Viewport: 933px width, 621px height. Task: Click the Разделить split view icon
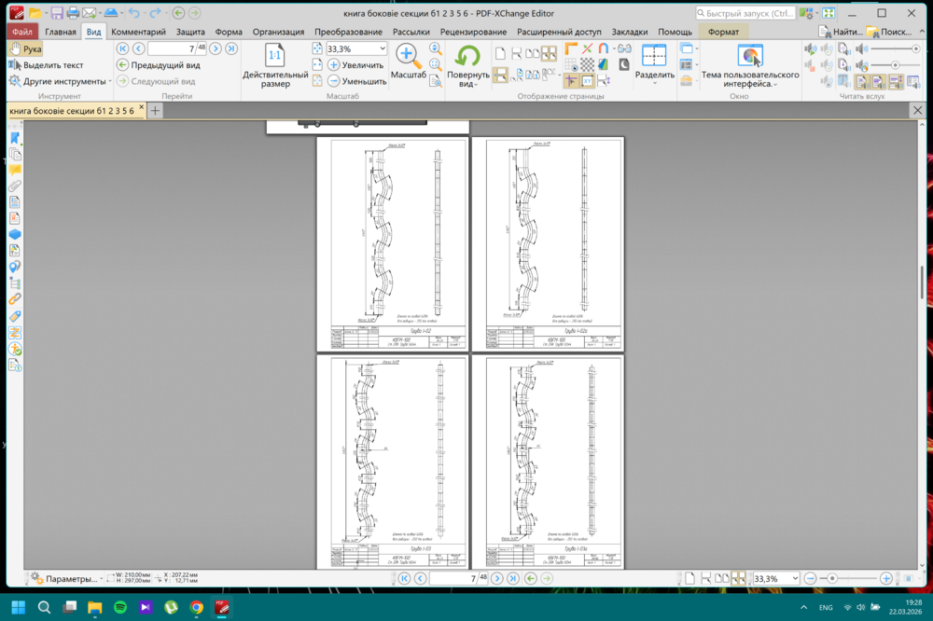tap(654, 56)
